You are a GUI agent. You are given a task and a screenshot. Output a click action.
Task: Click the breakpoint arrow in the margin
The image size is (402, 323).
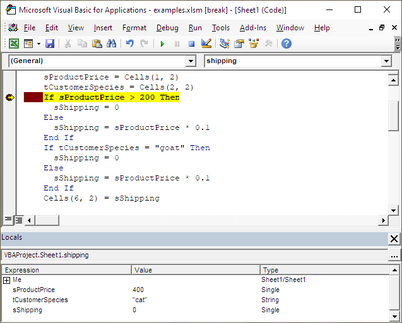point(9,97)
